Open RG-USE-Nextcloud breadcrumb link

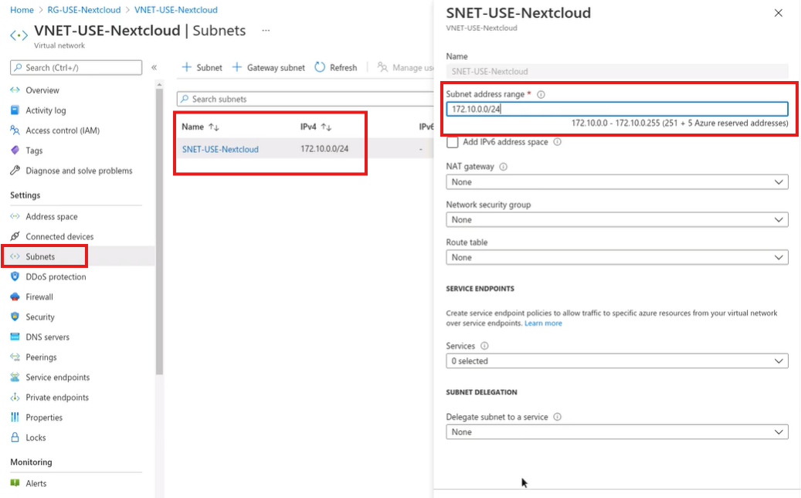tap(83, 10)
